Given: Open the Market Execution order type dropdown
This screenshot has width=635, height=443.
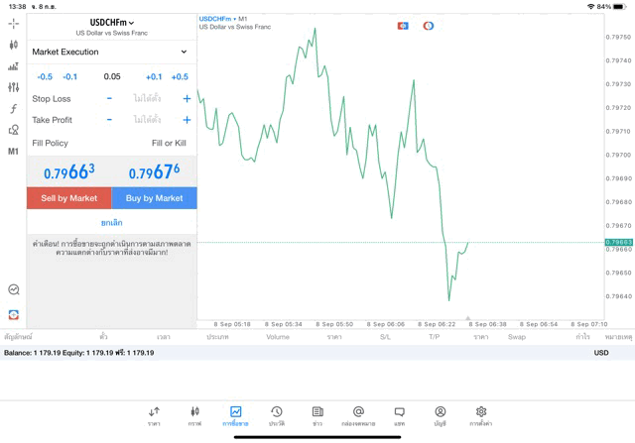Looking at the screenshot, I should pos(111,52).
